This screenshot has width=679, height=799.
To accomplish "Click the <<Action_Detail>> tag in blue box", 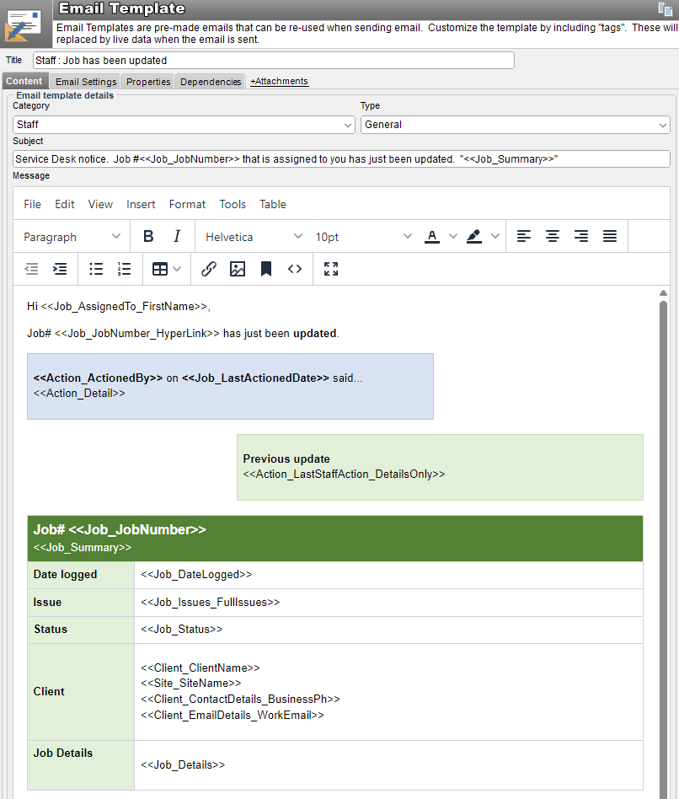I will point(79,394).
